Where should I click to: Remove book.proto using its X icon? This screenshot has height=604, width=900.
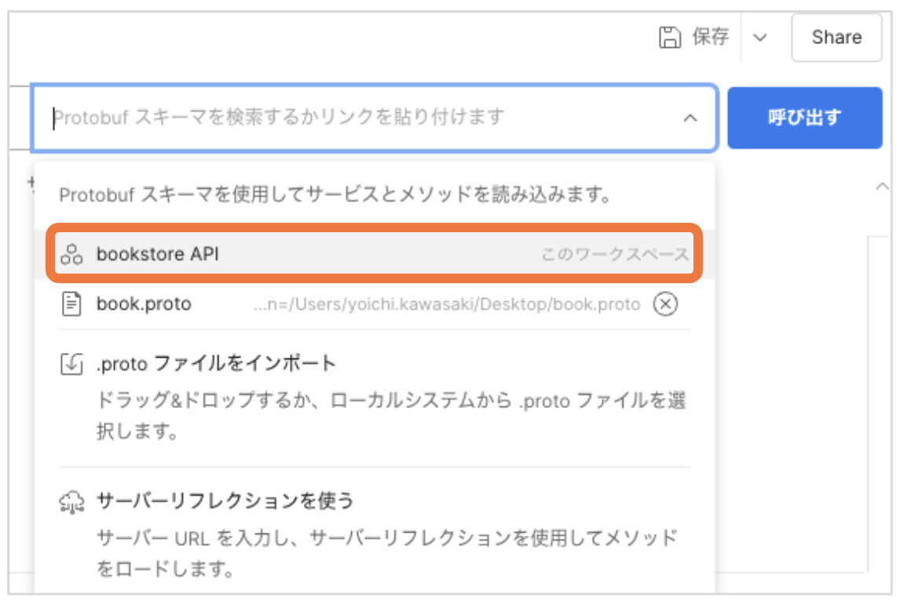pyautogui.click(x=665, y=304)
